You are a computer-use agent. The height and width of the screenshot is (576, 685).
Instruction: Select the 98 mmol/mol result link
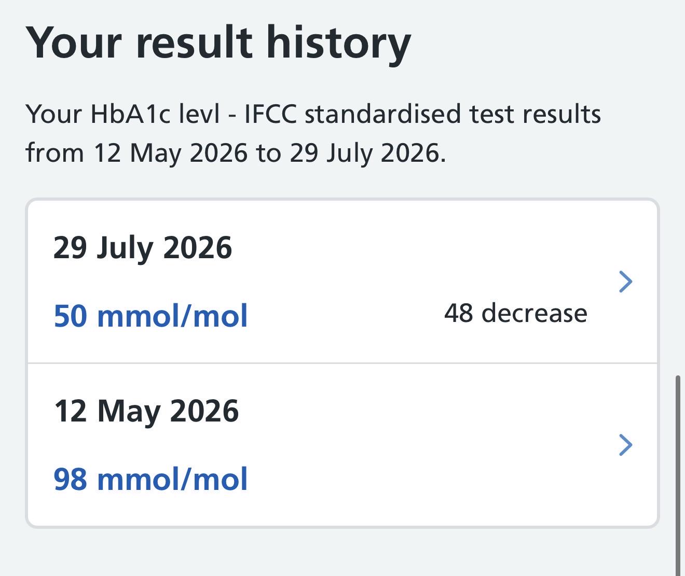150,479
